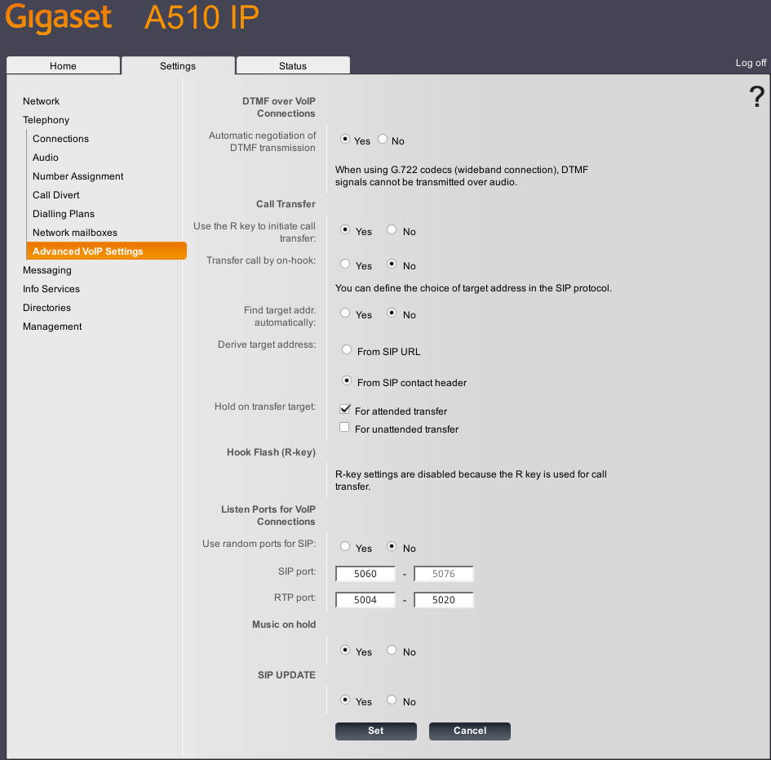Switch to the Home tab

click(63, 65)
